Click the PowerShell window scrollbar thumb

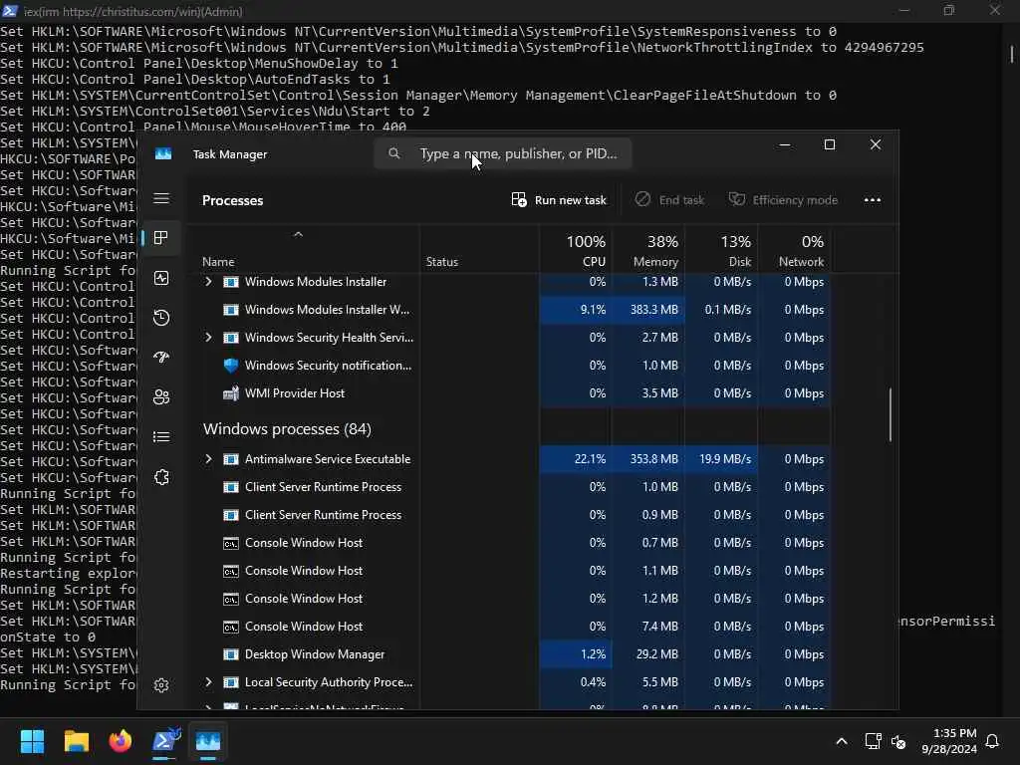pos(1012,54)
